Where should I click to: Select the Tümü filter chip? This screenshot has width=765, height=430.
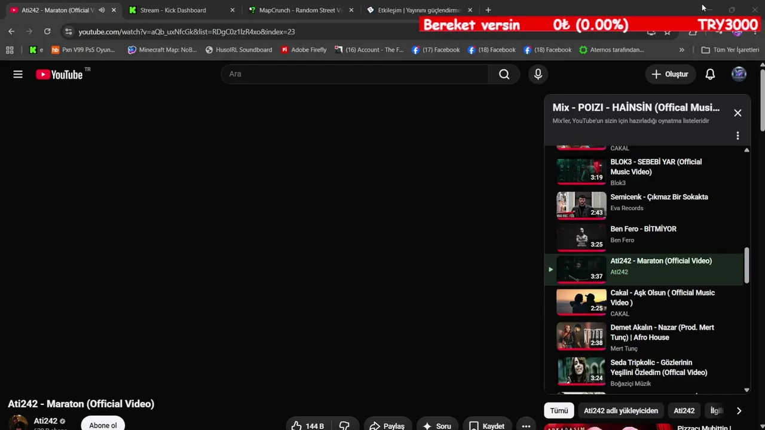click(x=559, y=411)
